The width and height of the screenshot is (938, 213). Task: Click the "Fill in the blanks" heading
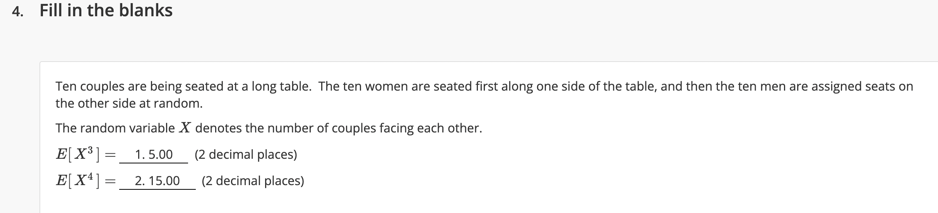pyautogui.click(x=106, y=10)
